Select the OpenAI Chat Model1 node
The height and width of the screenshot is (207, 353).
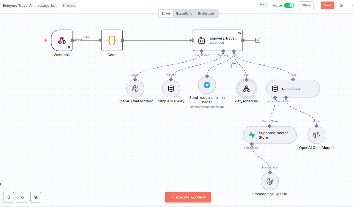pos(316,135)
